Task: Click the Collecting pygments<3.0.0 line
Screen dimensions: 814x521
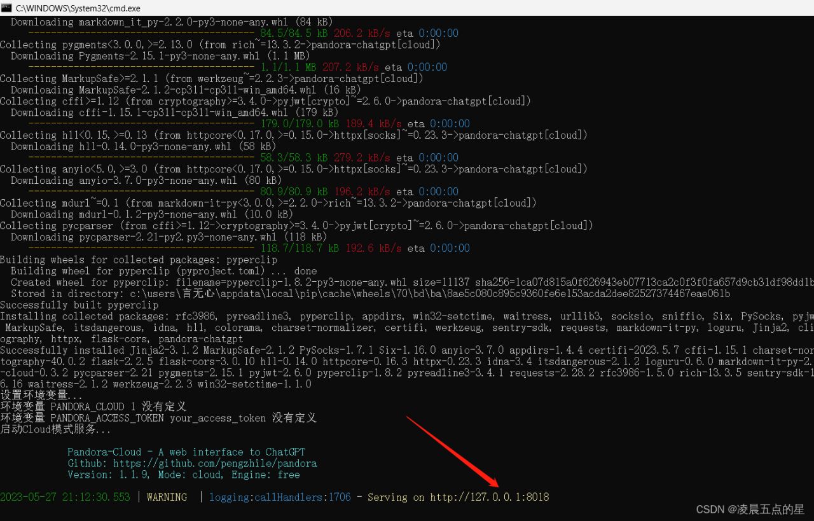Action: pos(220,45)
